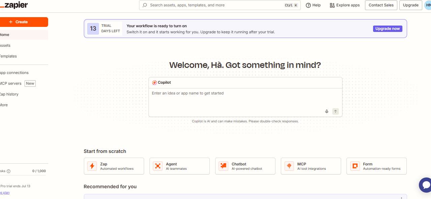431x199 pixels.
Task: Click the Explore apps grid icon
Action: 332,5
